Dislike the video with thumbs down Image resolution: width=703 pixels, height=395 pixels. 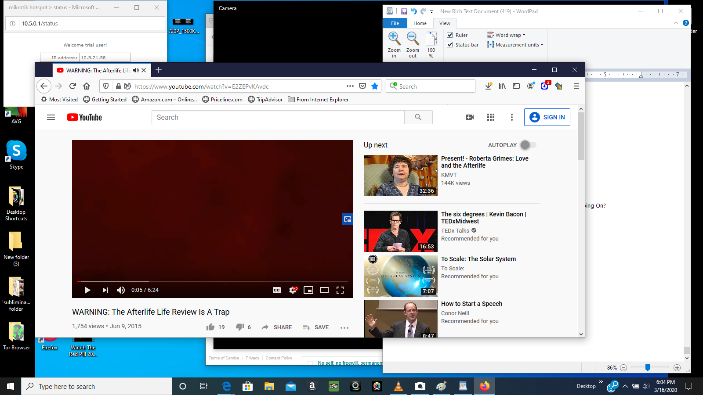point(240,327)
